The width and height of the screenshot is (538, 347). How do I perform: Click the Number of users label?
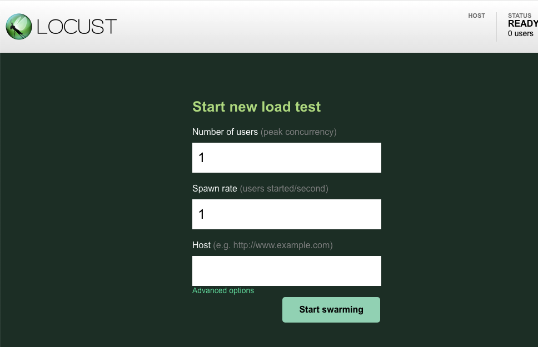(225, 132)
